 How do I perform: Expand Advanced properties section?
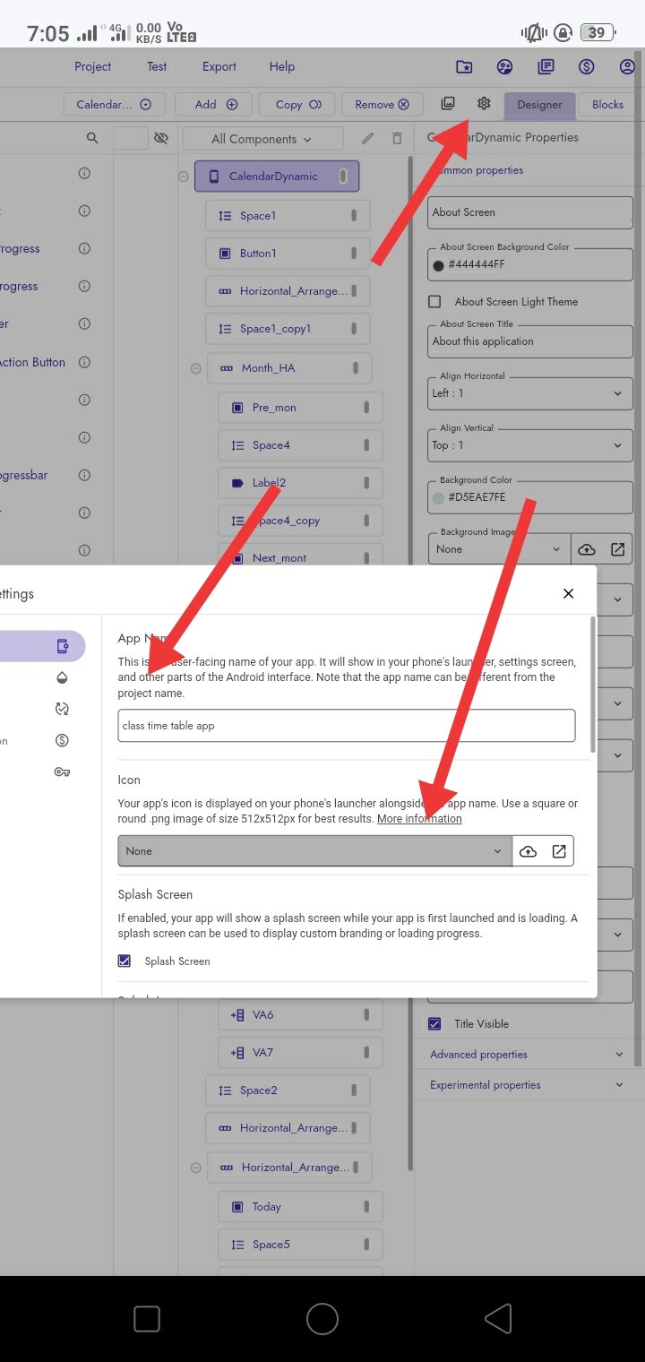(529, 1055)
